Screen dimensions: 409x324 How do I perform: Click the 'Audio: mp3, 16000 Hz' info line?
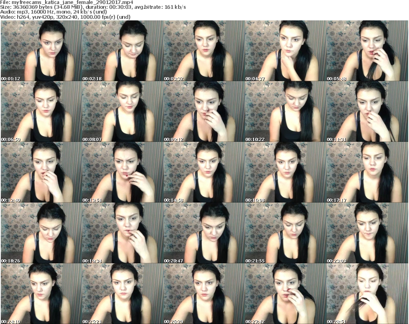[x=54, y=12]
